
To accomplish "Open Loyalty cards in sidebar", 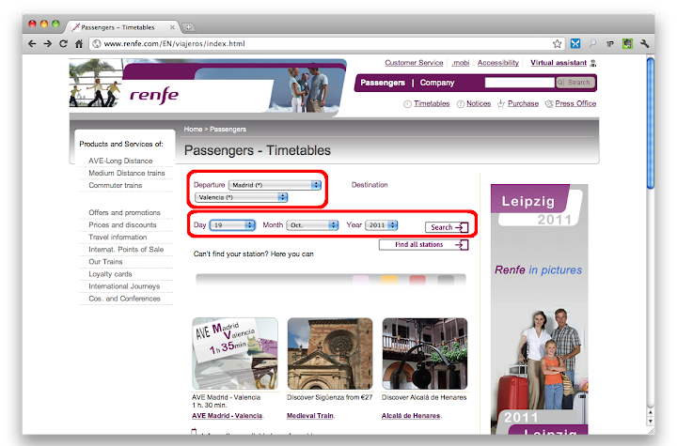I will 110,274.
